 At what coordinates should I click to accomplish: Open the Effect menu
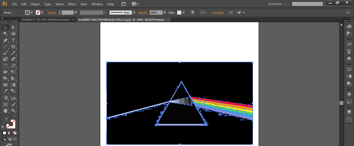tap(72, 4)
